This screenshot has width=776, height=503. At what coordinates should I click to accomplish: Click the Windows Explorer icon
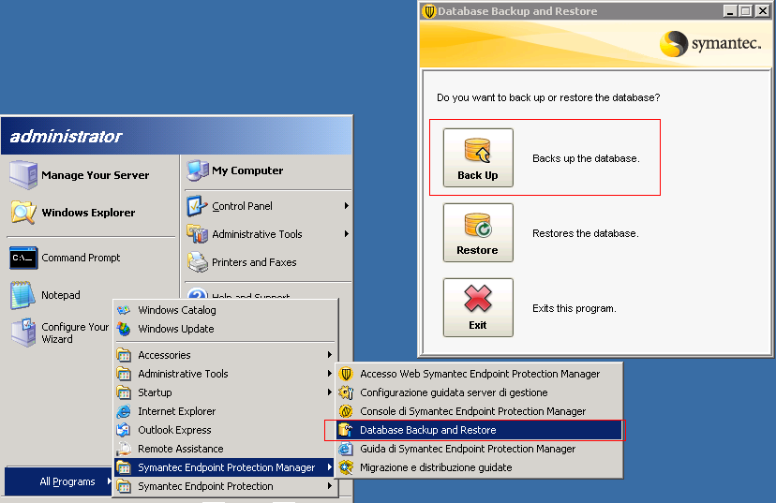23,213
